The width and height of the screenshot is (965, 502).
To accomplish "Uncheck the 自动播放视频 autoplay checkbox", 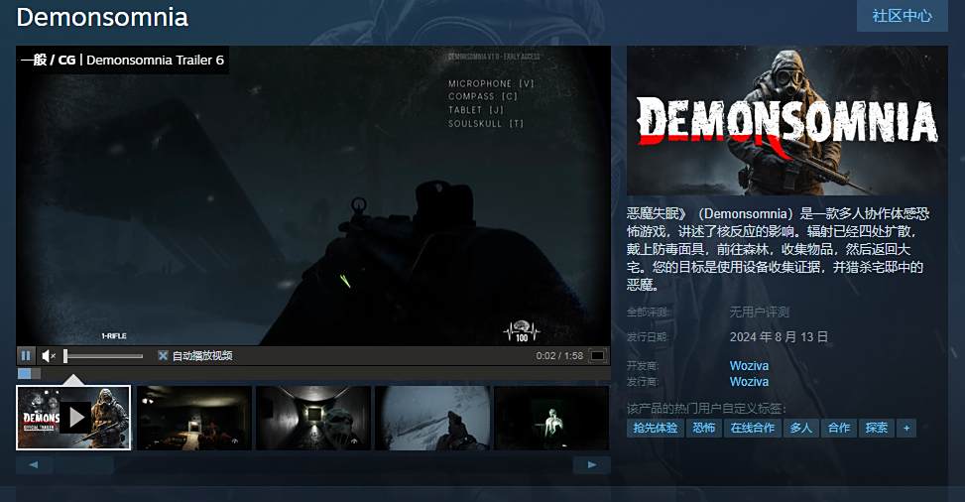I will click(163, 355).
